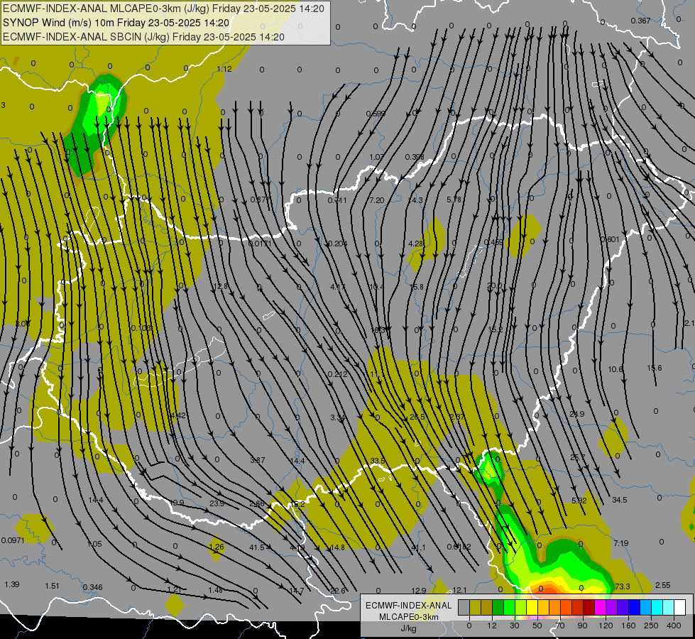
Task: Click the map value 14.8
Action: (x=338, y=547)
